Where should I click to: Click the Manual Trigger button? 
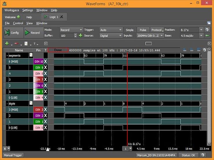(13, 155)
